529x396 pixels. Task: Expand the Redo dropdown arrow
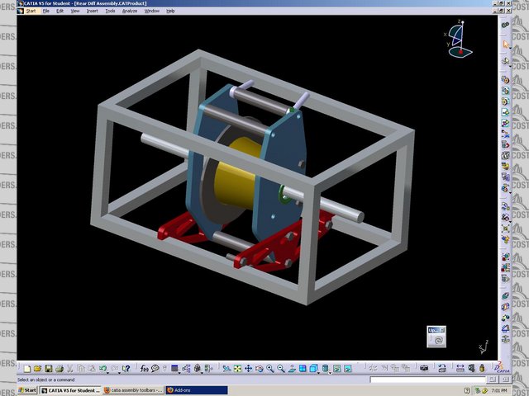118,372
